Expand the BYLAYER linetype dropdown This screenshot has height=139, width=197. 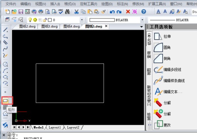point(142,20)
